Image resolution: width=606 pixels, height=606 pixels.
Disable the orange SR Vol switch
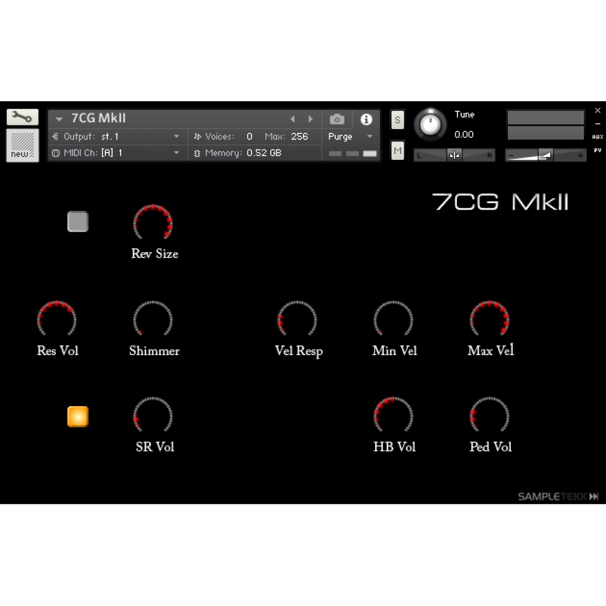(78, 416)
